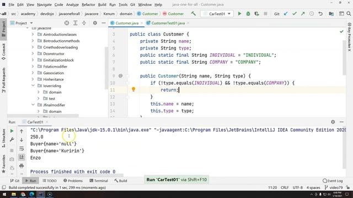This screenshot has height=198, width=353.
Task: Open Microsoft Edge from taskbar
Action: click(32, 194)
